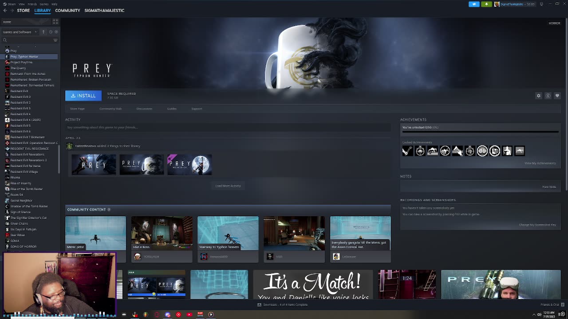Open game Manage gear icon
This screenshot has width=568, height=319.
pyautogui.click(x=539, y=96)
